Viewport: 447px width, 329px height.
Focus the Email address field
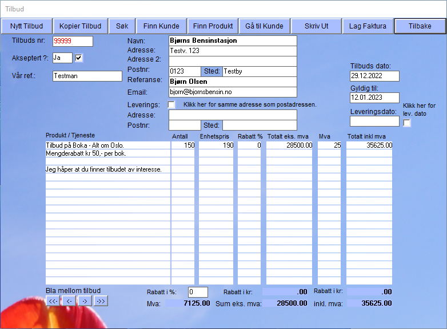[233, 92]
